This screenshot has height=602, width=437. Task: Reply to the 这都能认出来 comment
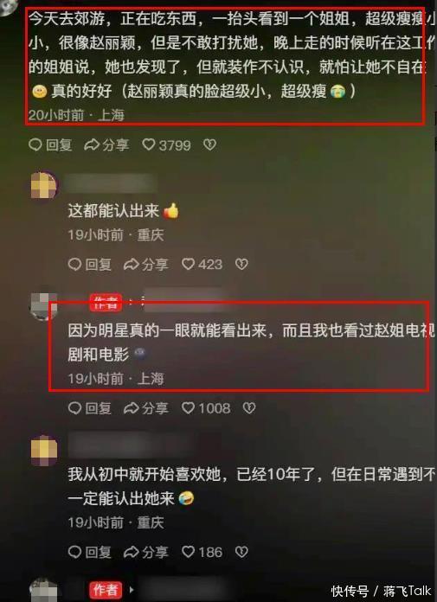90,264
